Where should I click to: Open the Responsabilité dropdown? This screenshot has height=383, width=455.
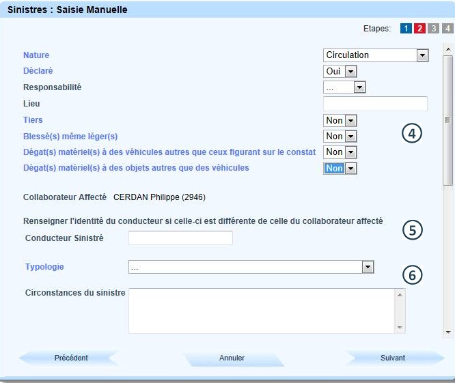pos(344,87)
